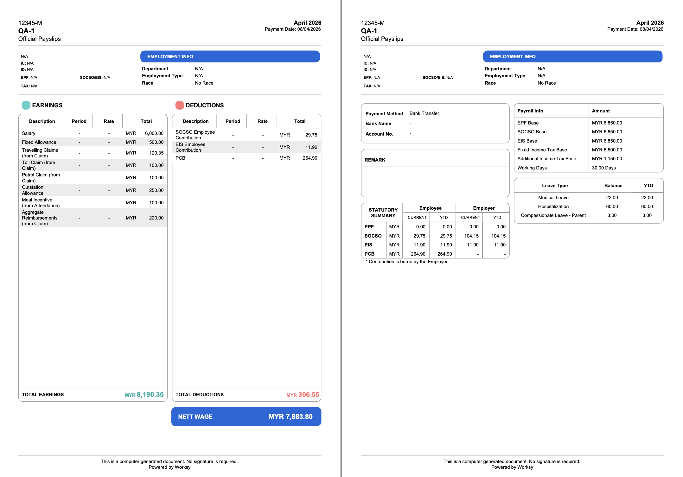Screen dimensions: 683x477
Task: Click the April 2026 header on left page
Action: (307, 23)
